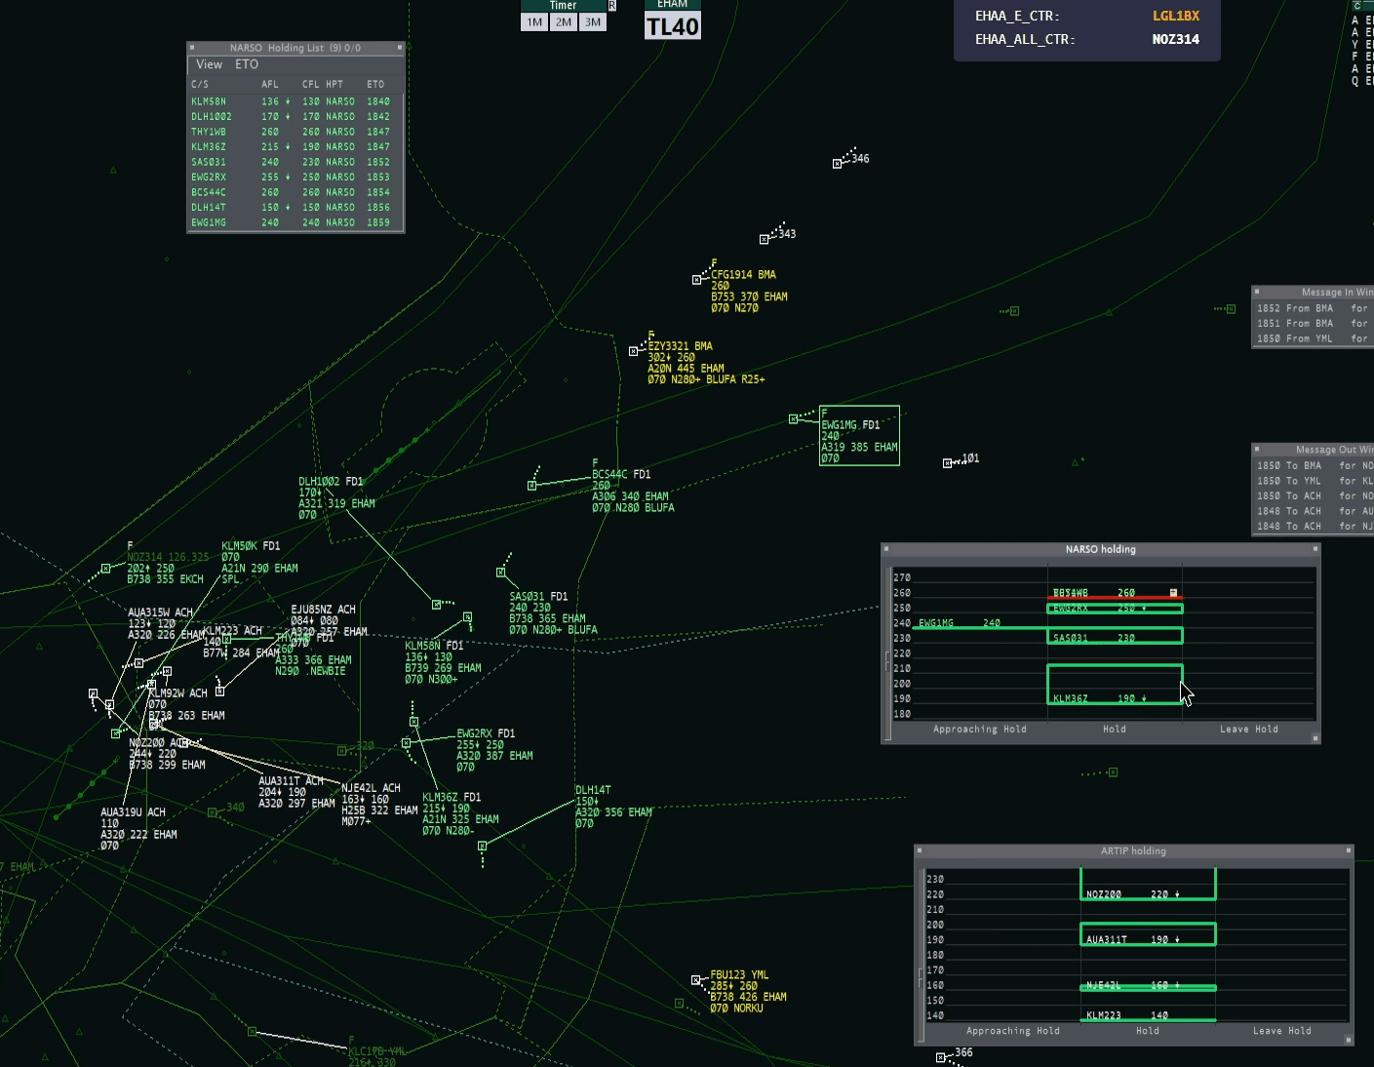The height and width of the screenshot is (1067, 1374).
Task: Click the CFG1914 aircraft target symbol
Action: click(696, 280)
